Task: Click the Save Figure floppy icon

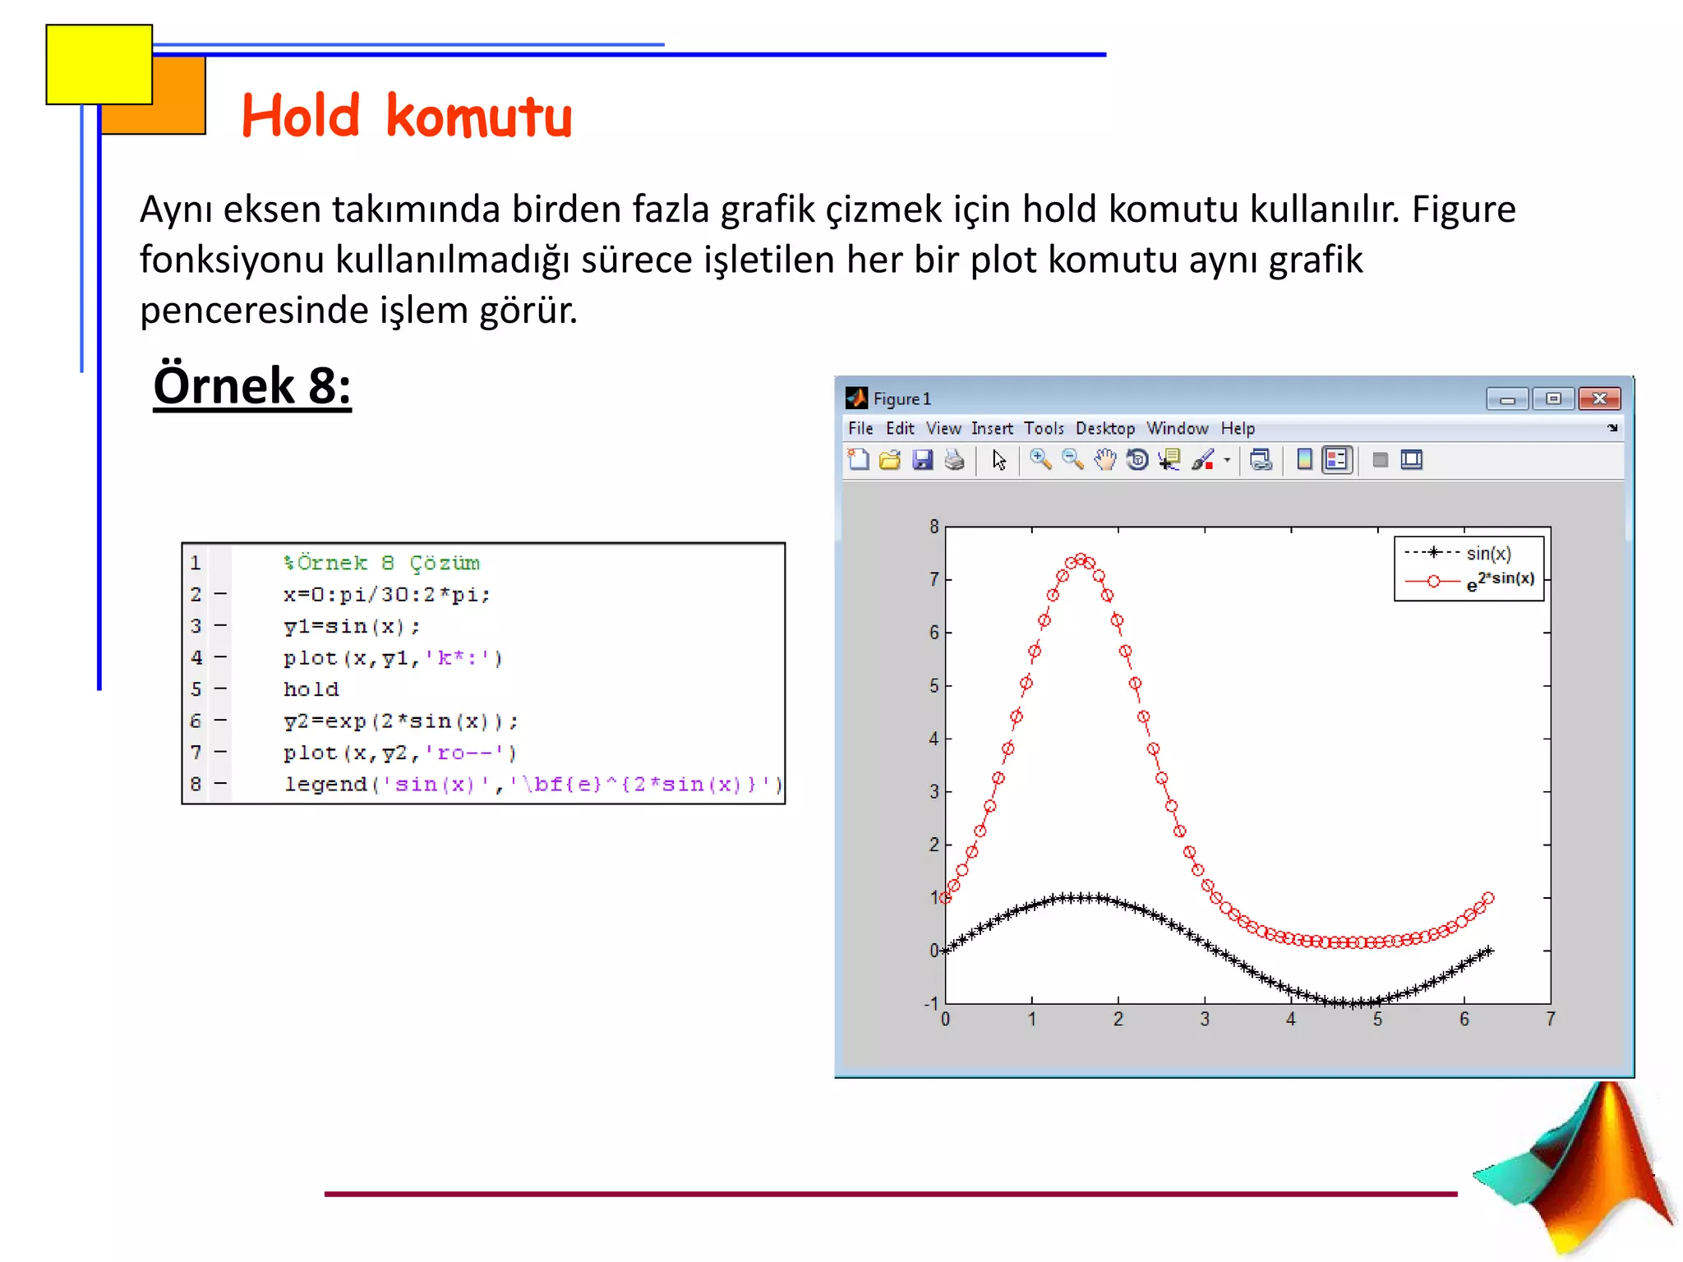Action: (923, 460)
